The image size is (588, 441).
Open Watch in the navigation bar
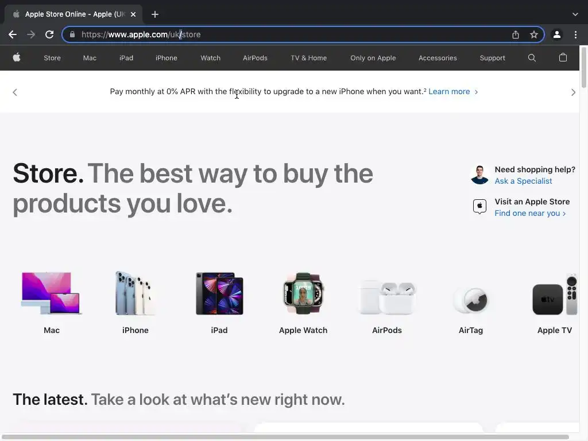click(x=210, y=58)
